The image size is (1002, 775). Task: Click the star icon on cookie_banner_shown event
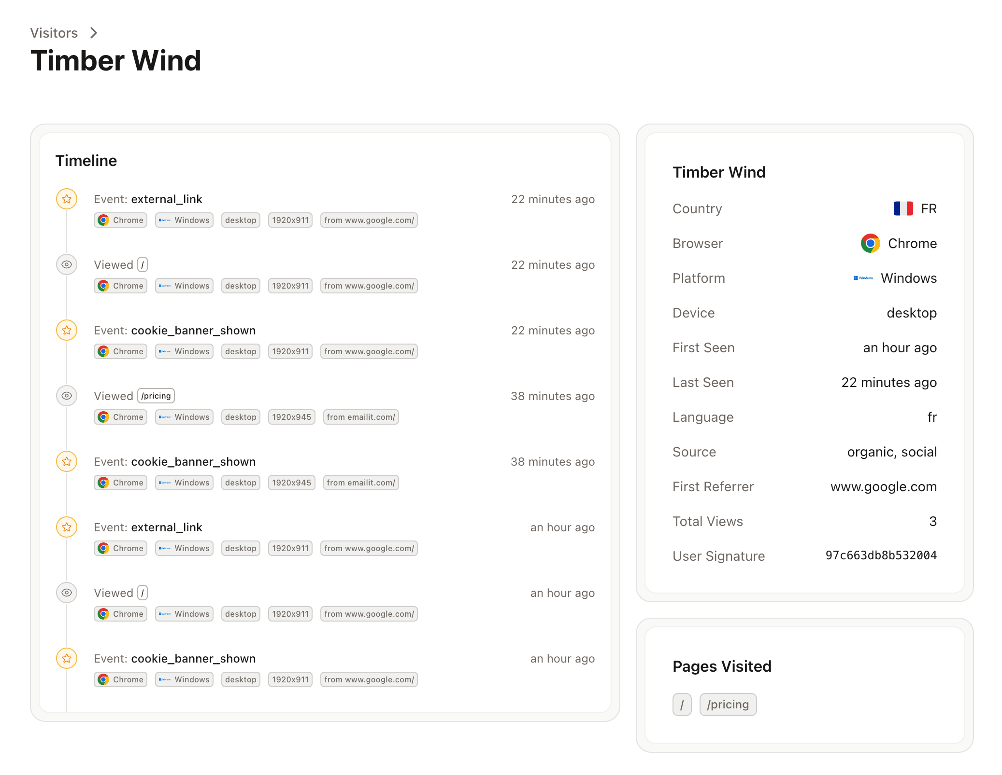[67, 330]
